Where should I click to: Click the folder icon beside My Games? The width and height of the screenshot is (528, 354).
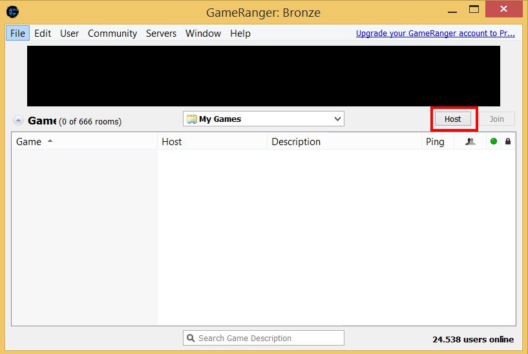pyautogui.click(x=191, y=119)
